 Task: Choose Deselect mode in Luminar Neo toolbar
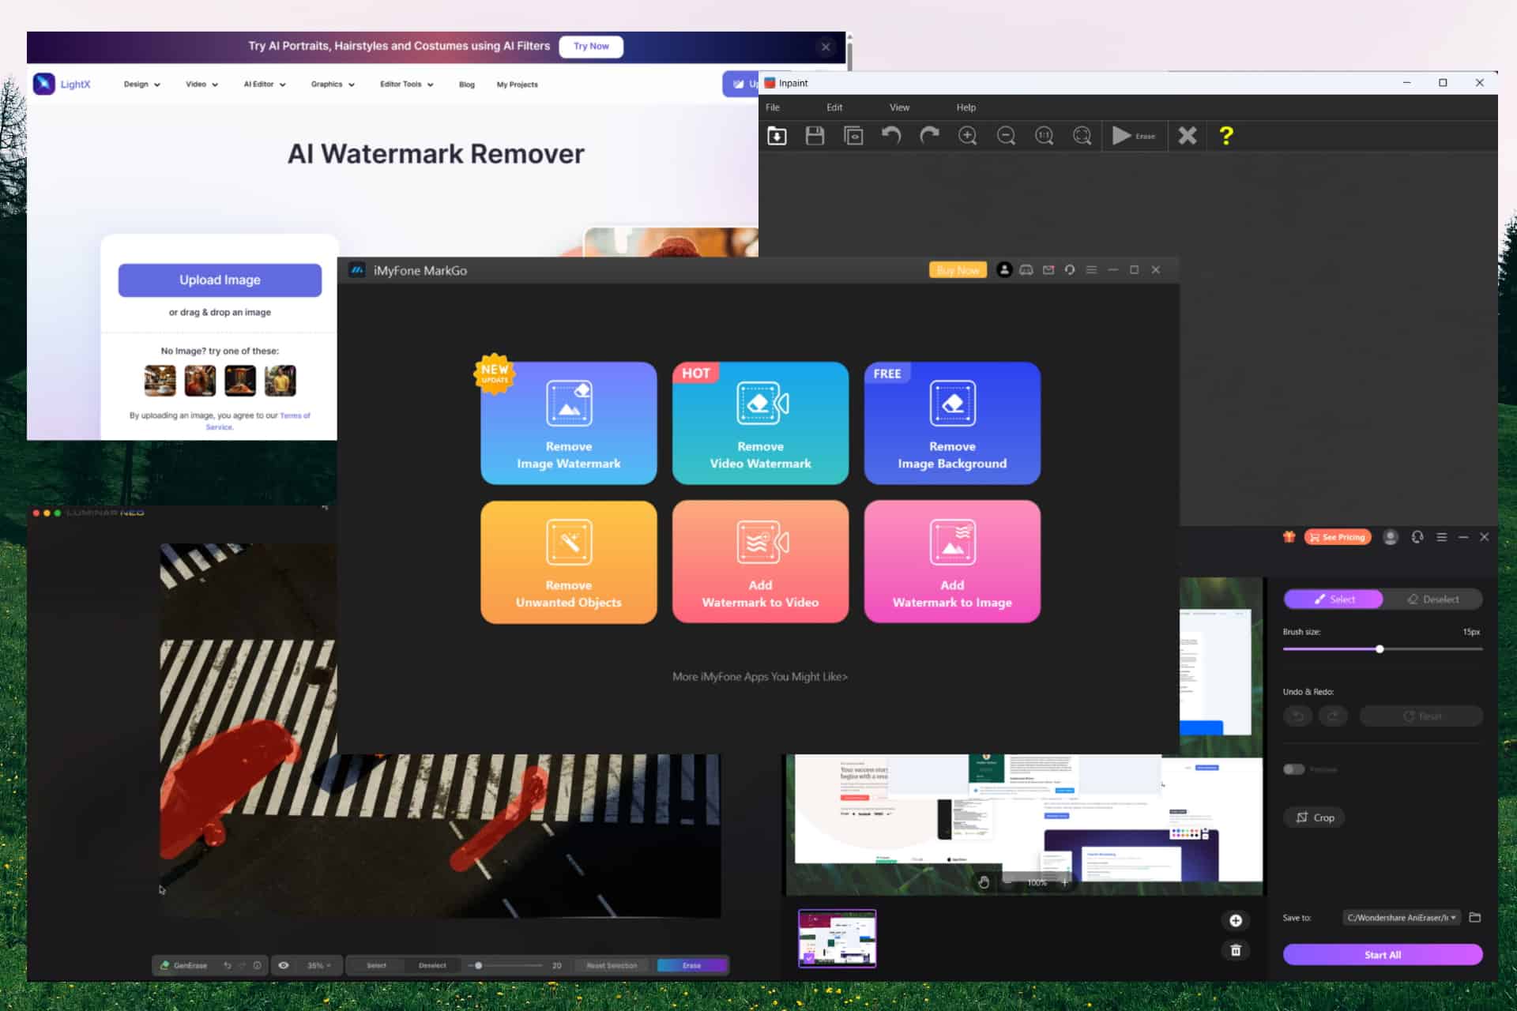[432, 965]
